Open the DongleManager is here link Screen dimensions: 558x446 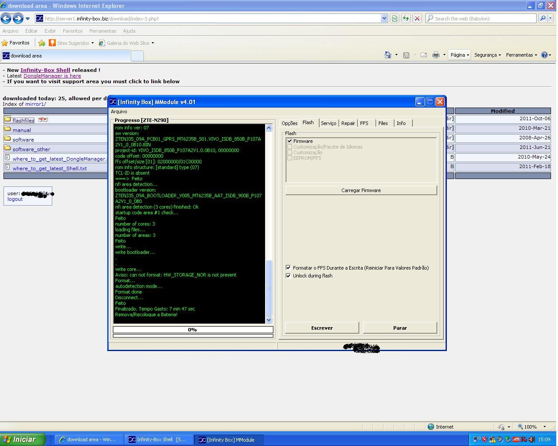52,76
